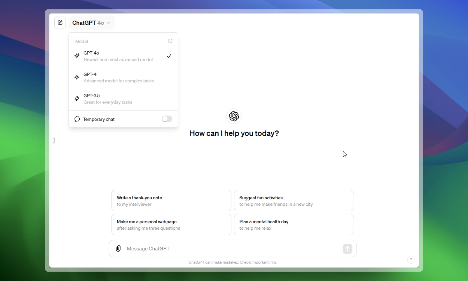
Task: Click the info icon beside the Model label
Action: point(170,41)
